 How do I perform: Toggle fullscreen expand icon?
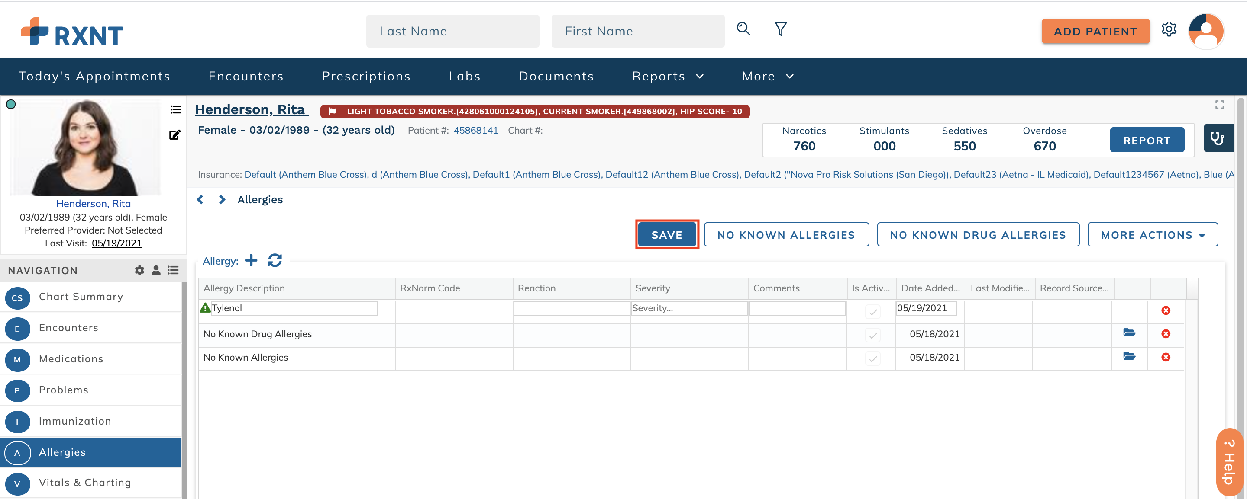click(x=1219, y=105)
